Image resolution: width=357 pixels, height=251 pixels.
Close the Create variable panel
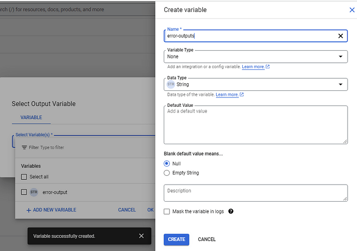tap(352, 10)
